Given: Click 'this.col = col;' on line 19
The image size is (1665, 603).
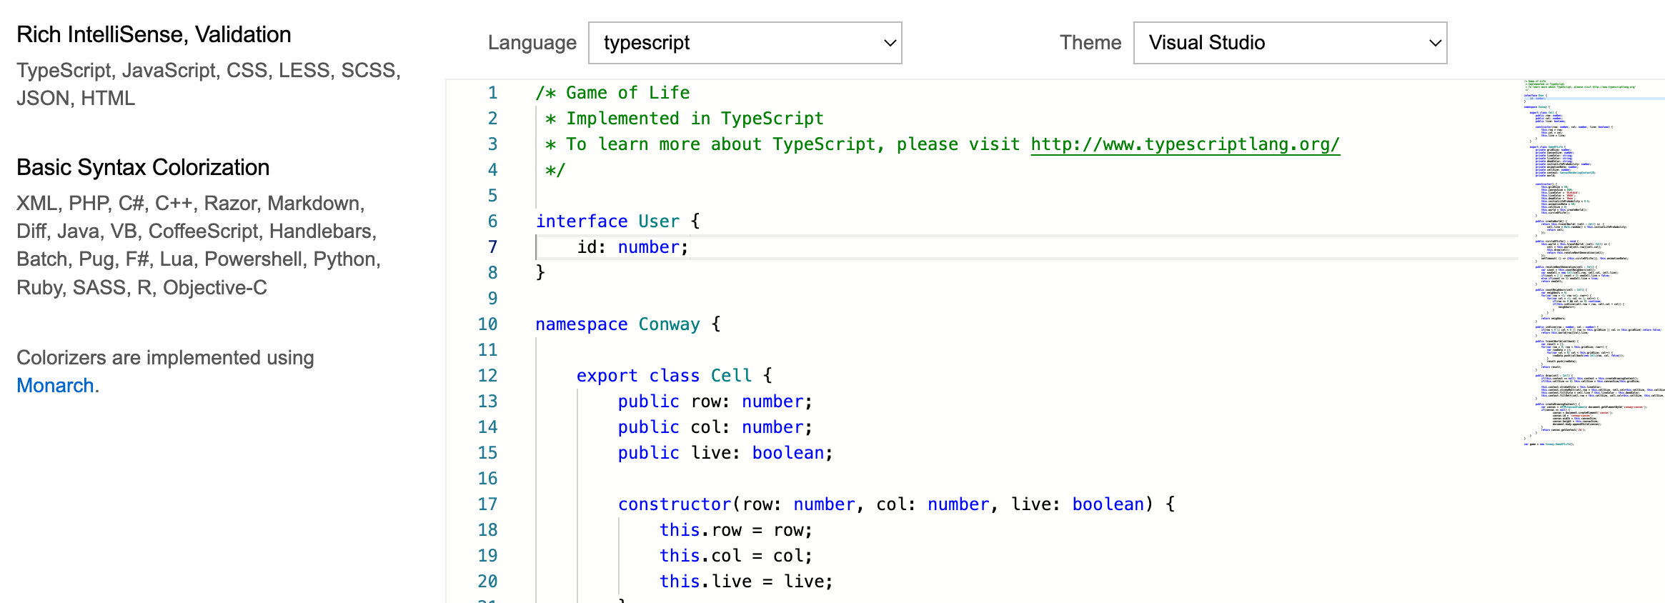Looking at the screenshot, I should (x=736, y=556).
